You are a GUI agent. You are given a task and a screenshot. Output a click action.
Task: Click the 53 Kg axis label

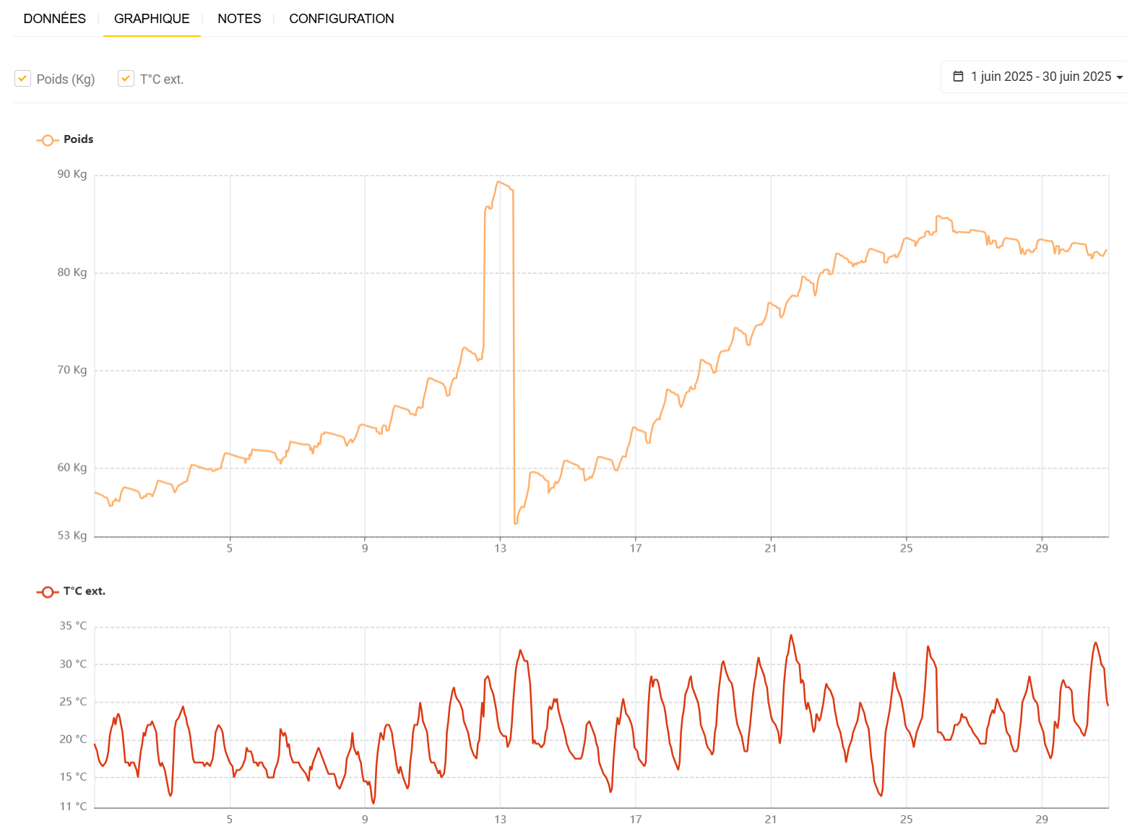(x=72, y=535)
